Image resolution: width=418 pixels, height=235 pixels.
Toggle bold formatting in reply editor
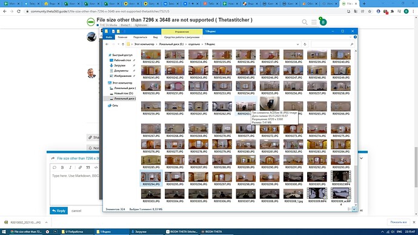tap(62, 168)
